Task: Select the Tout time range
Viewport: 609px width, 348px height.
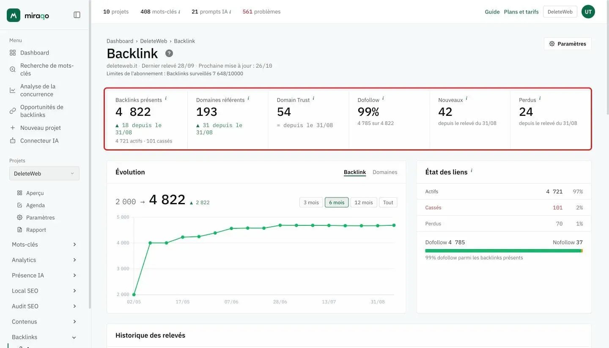Action: click(x=388, y=203)
